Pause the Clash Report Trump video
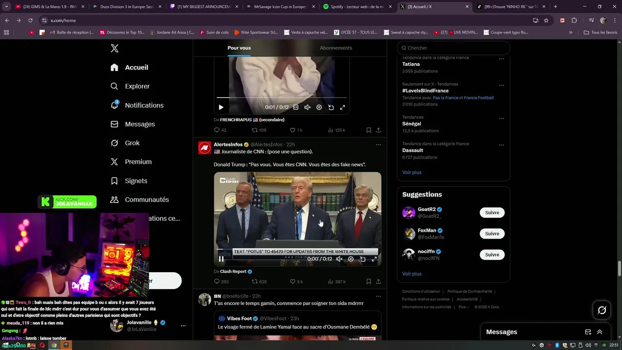622x350 pixels. (x=221, y=259)
